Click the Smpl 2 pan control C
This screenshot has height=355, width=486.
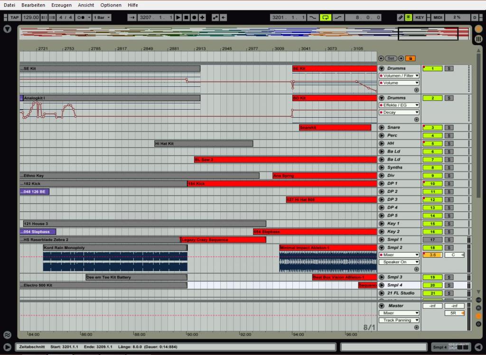[x=455, y=255]
